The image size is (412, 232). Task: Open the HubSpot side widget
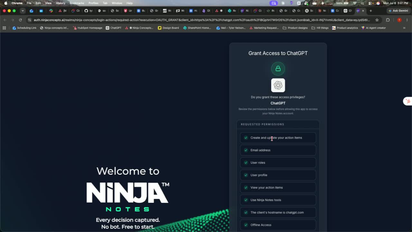tap(408, 101)
